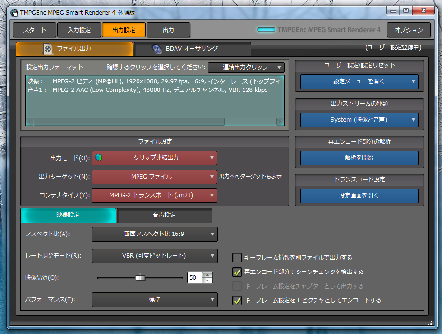
Task: Click the resize grip at window corner
Action: tap(431, 323)
